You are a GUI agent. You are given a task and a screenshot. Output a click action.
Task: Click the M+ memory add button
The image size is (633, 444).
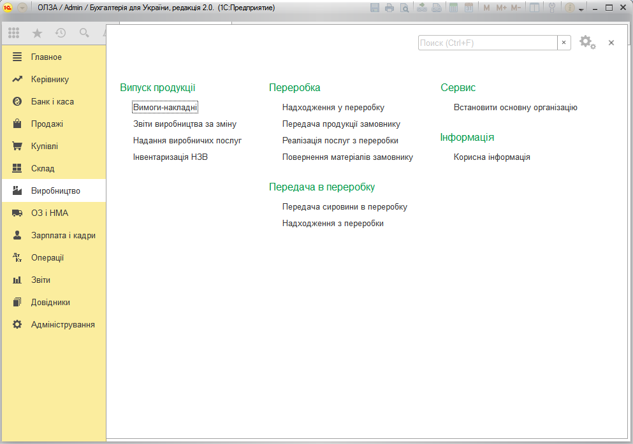pyautogui.click(x=502, y=8)
